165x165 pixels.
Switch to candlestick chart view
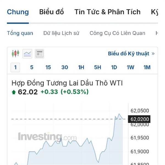point(15,53)
